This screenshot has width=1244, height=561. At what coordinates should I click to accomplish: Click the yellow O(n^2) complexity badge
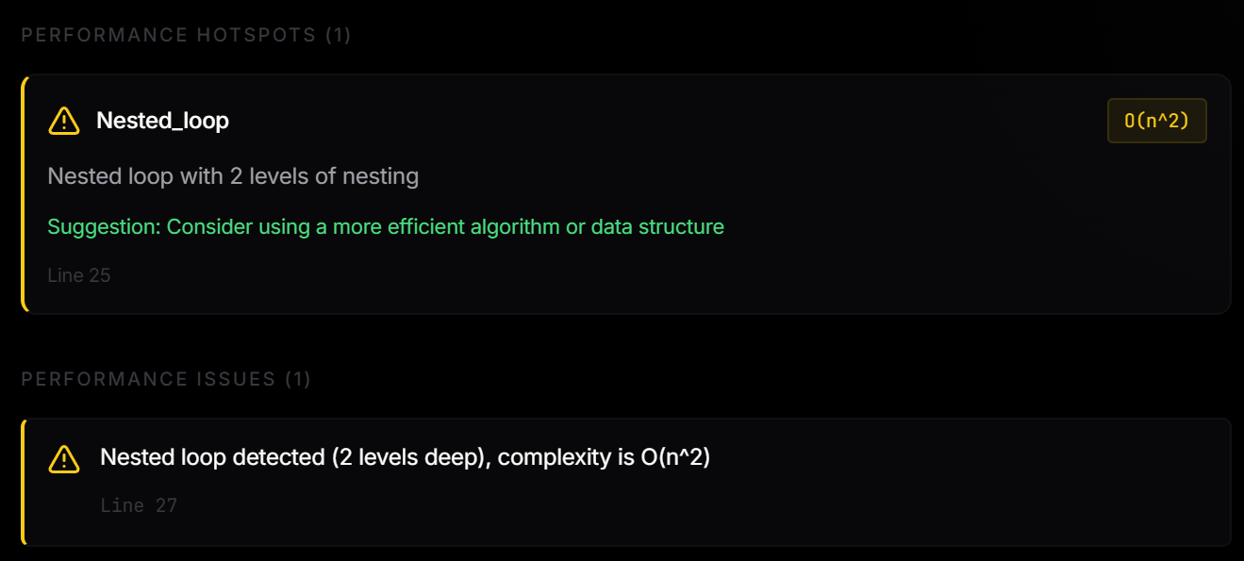(1156, 121)
